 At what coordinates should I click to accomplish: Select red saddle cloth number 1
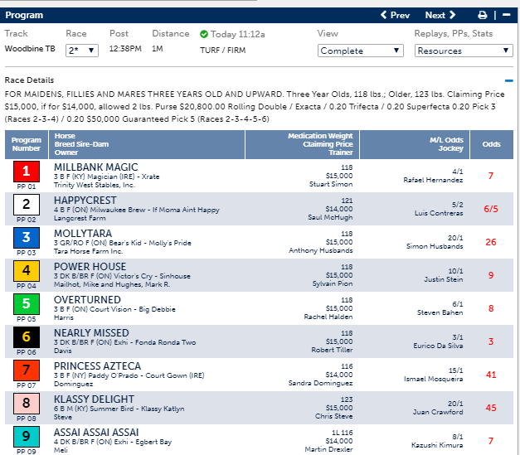27,172
